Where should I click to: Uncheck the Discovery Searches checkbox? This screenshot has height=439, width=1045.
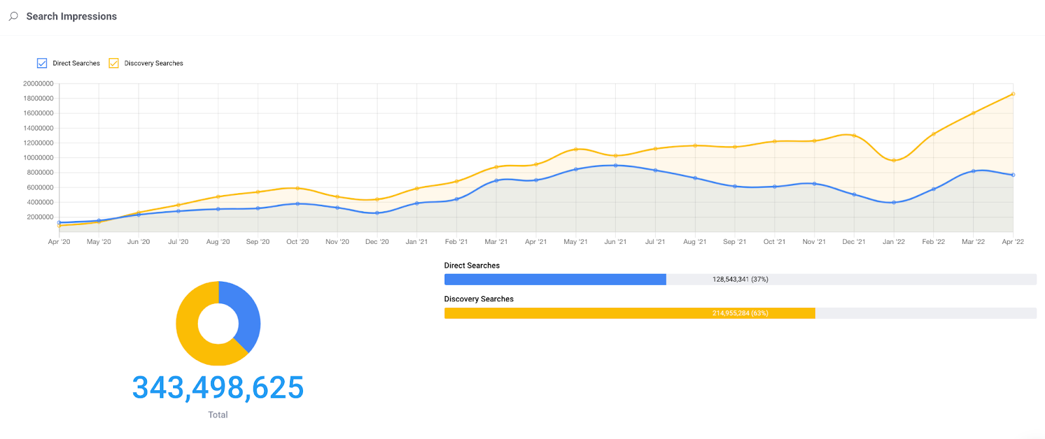114,63
